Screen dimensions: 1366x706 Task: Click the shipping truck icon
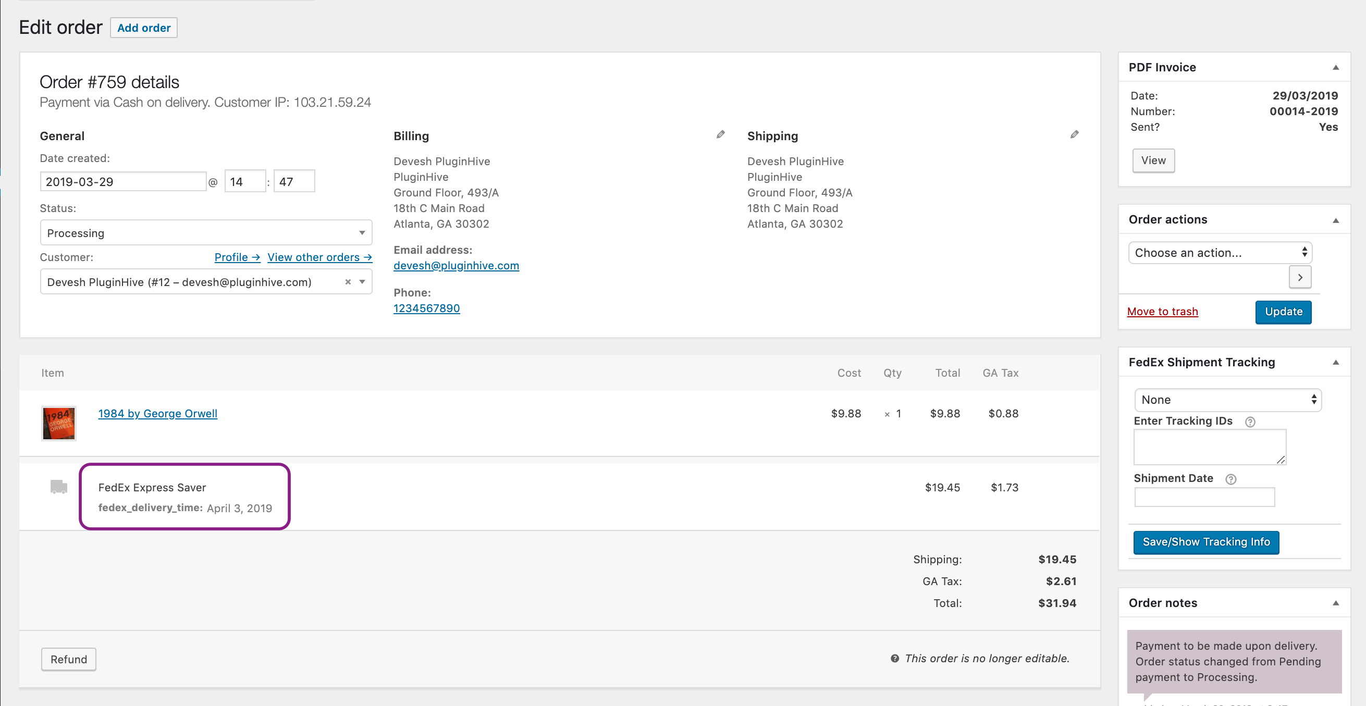tap(58, 486)
